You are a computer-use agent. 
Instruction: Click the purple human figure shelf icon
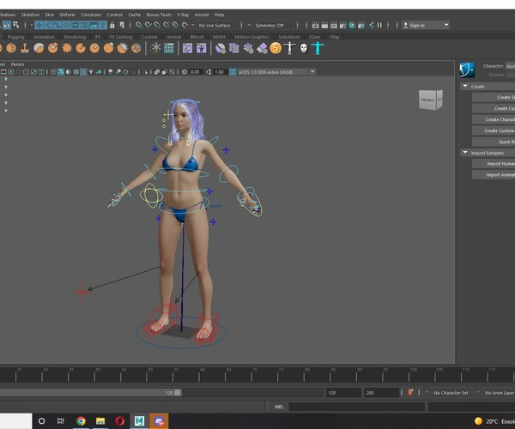(x=202, y=49)
